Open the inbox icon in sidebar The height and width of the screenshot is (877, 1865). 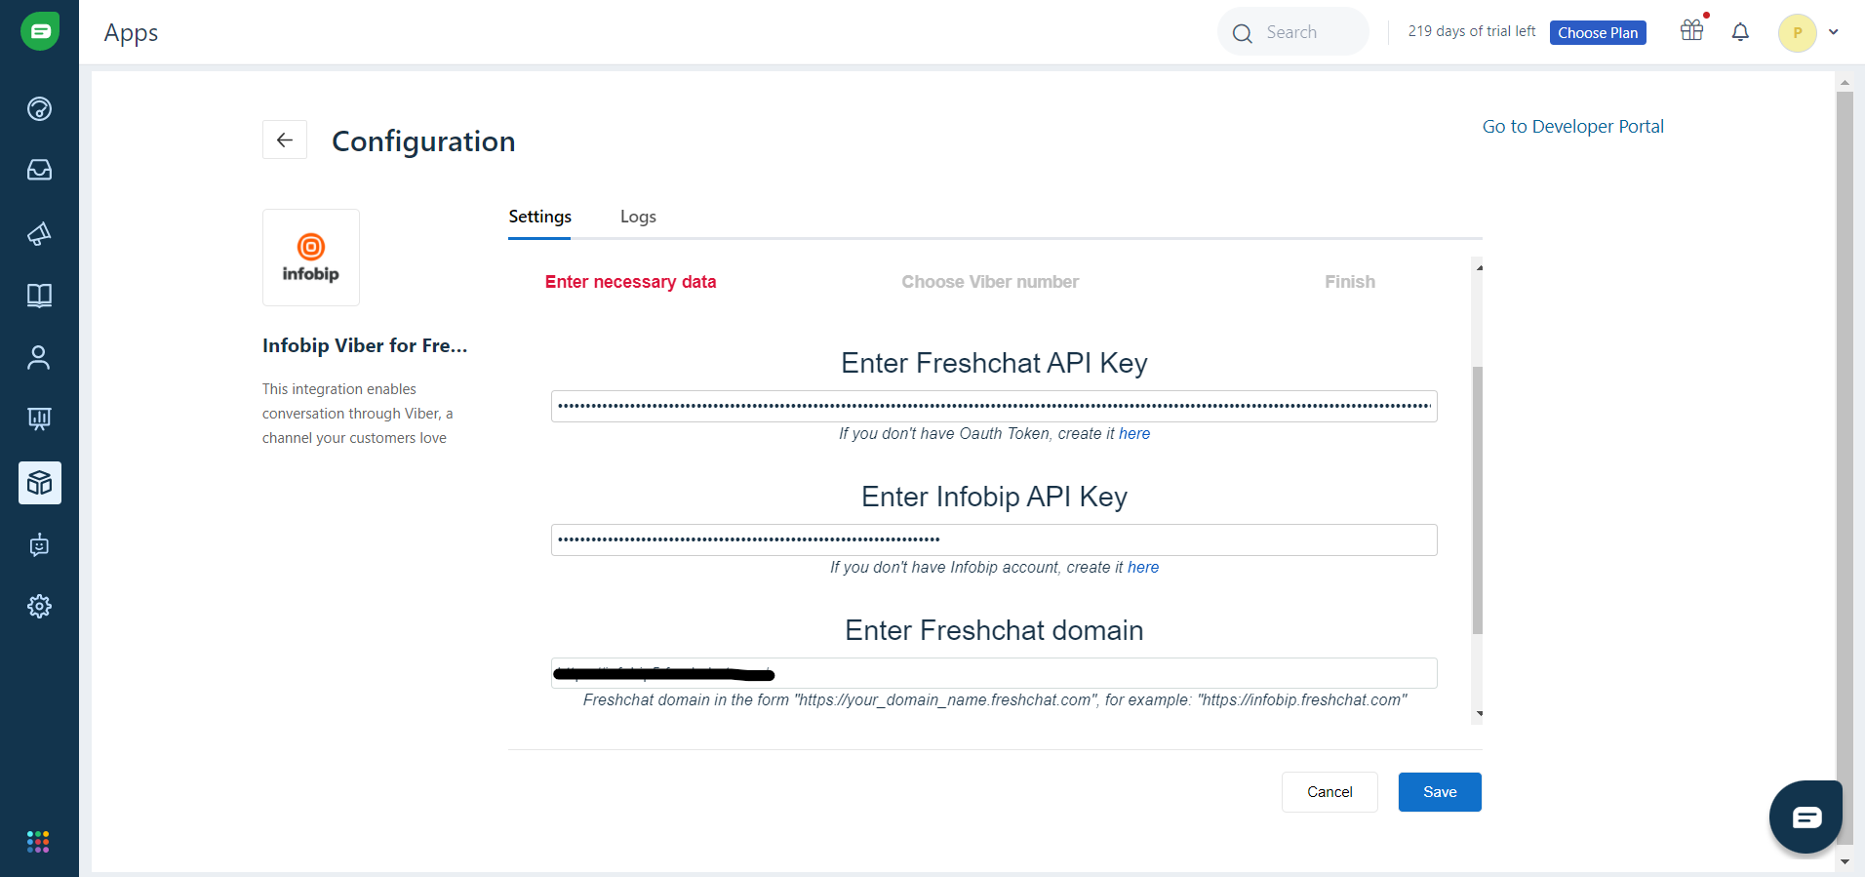39,170
